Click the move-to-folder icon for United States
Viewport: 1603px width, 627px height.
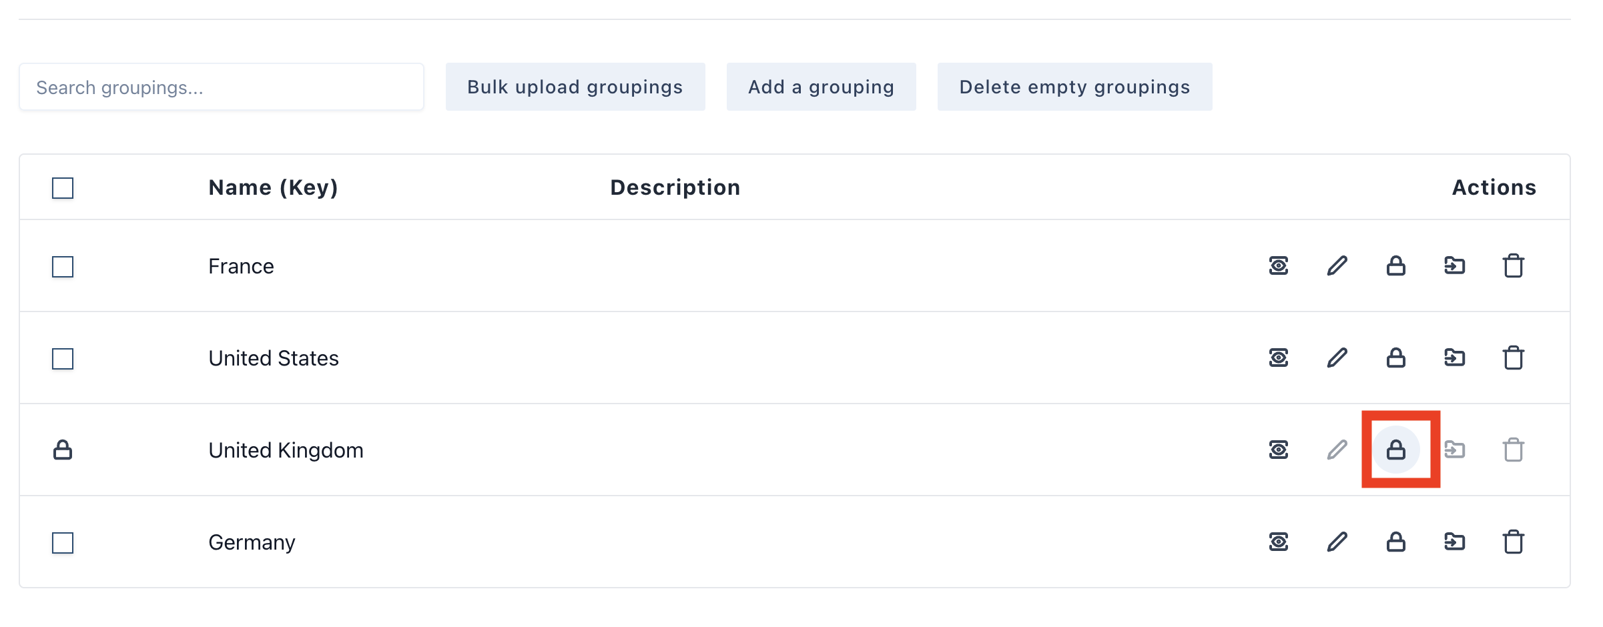pyautogui.click(x=1454, y=358)
